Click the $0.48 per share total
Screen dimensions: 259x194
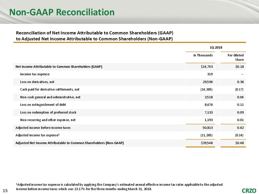tap(240, 143)
